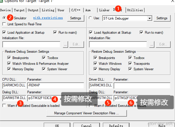This screenshot has height=127, width=175.
Task: Toggle debugger System Viewer checkbox
Action: [x=130, y=69]
